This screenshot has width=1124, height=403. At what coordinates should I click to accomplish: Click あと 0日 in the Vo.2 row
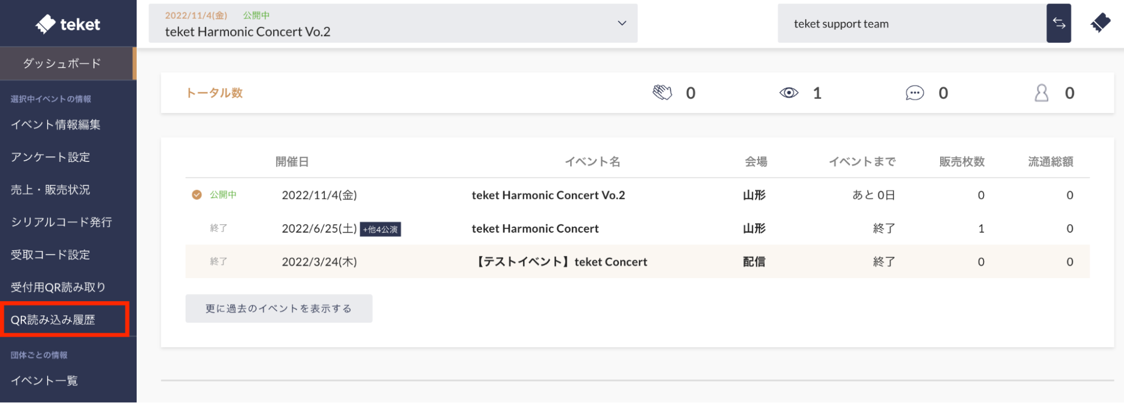[x=874, y=195]
